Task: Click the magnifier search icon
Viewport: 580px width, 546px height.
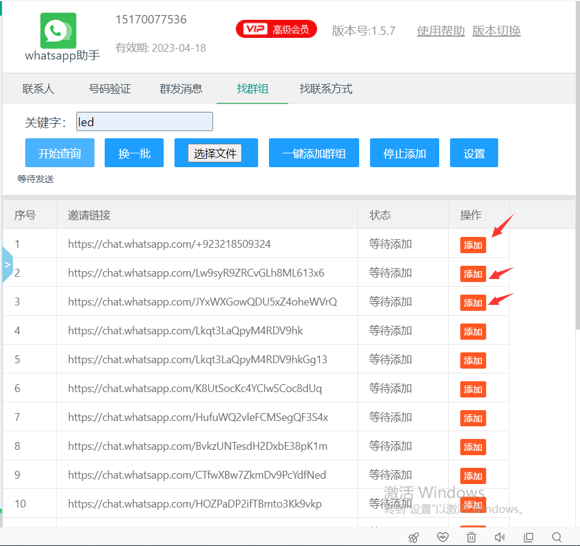Action: [x=557, y=537]
